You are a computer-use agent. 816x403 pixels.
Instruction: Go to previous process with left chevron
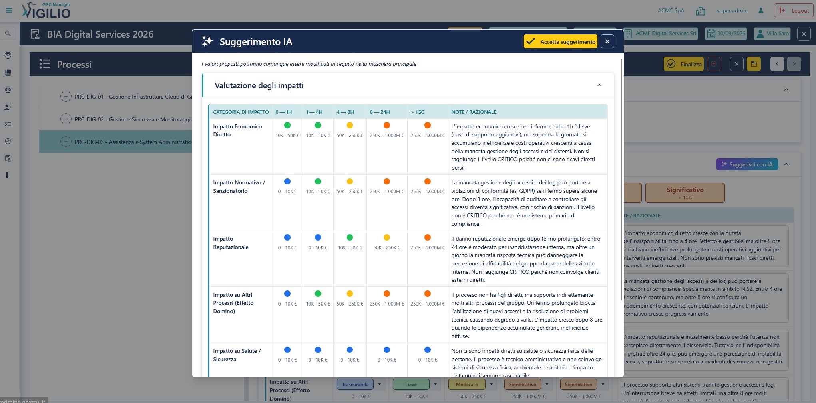(777, 64)
